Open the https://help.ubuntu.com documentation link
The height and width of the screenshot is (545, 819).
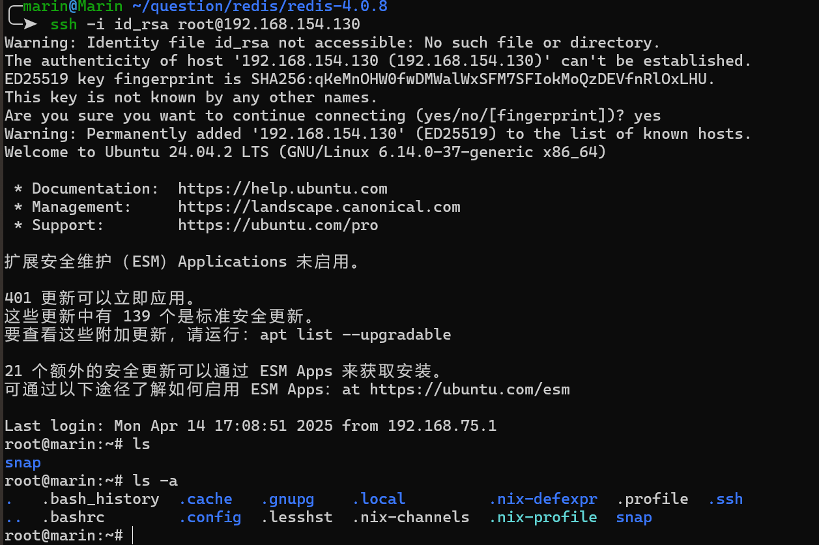[282, 189]
